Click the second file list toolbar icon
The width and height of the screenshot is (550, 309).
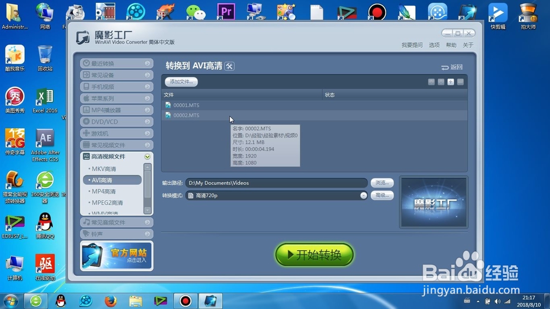point(441,82)
